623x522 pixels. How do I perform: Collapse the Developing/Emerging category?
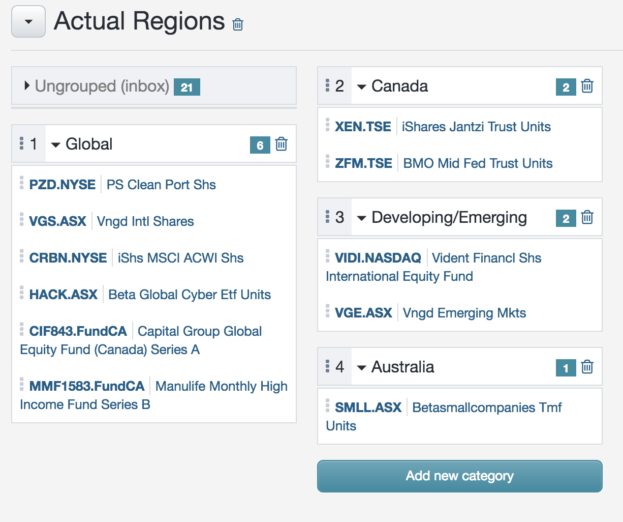tap(361, 217)
